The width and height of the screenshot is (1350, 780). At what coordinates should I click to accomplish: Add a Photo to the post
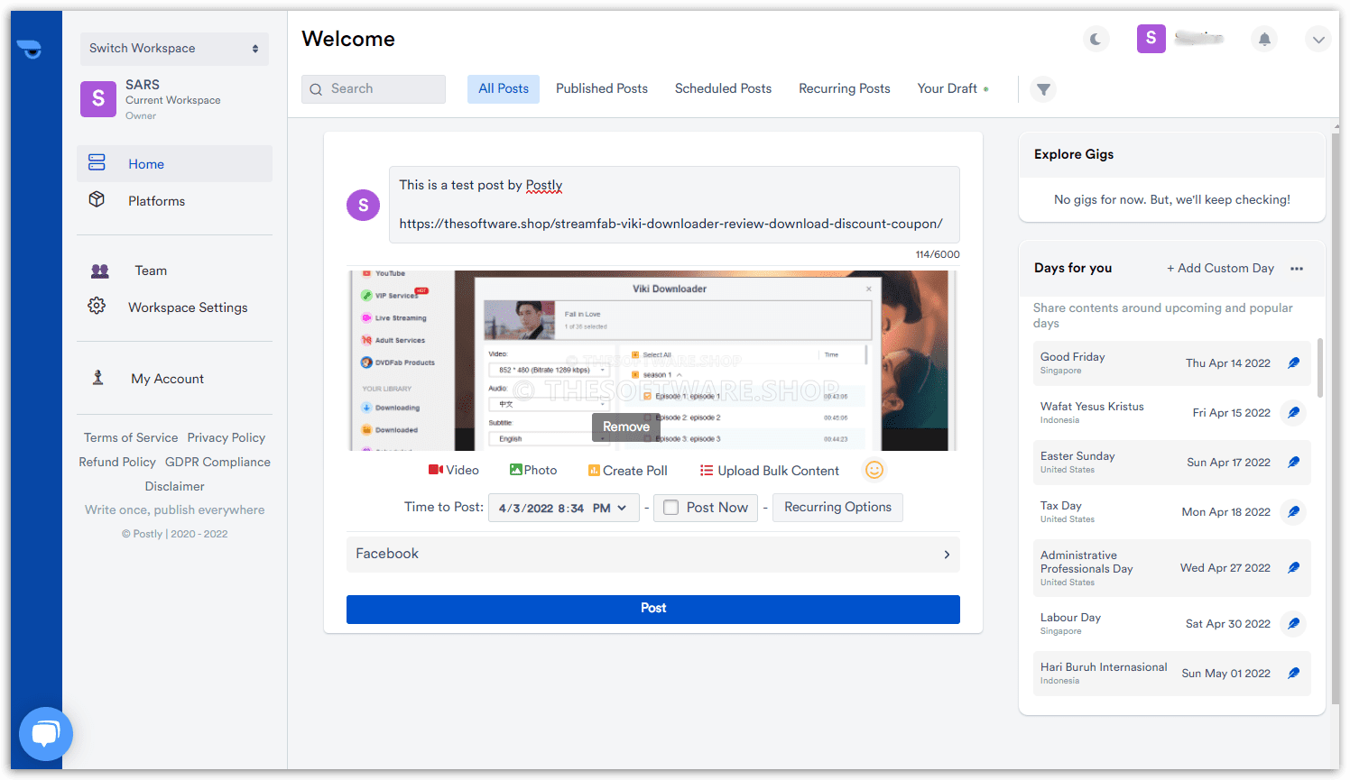pyautogui.click(x=533, y=470)
